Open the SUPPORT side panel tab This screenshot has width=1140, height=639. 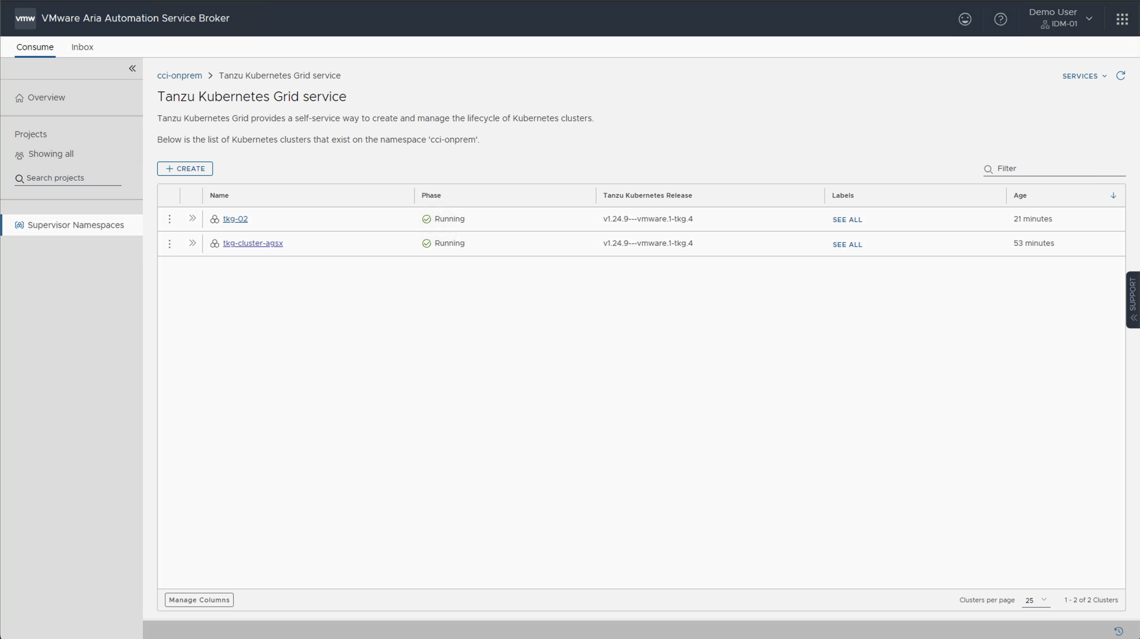(1133, 299)
